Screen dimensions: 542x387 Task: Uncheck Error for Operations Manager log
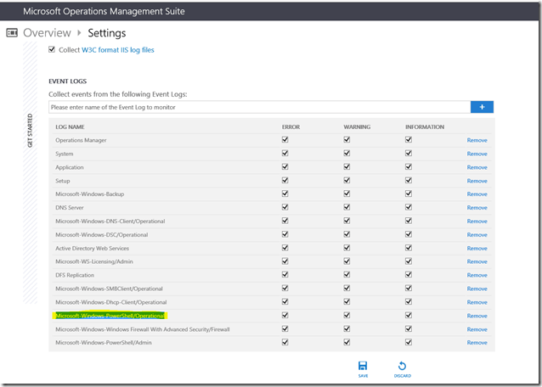(x=285, y=140)
